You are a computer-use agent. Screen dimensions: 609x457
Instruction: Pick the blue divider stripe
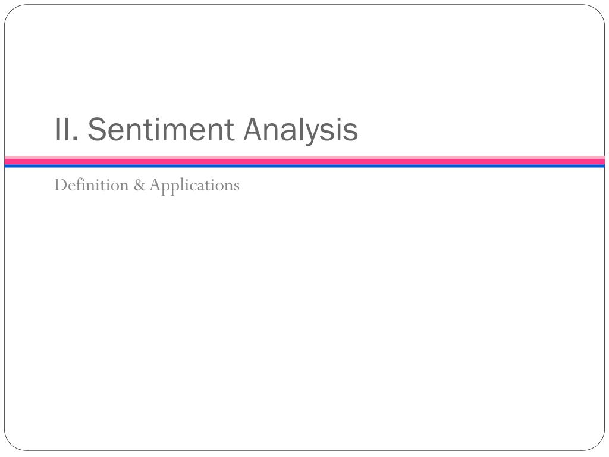pos(304,166)
